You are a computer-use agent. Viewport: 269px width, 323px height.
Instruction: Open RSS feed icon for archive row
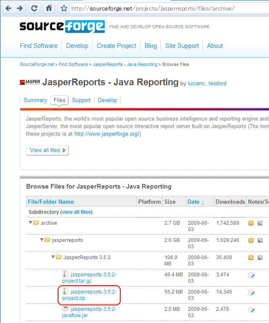click(251, 223)
